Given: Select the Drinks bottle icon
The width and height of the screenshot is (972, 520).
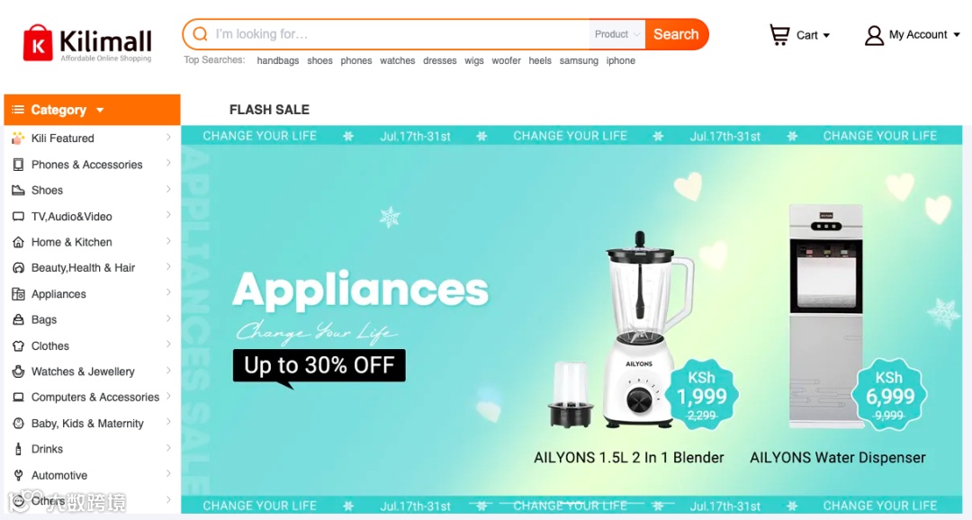Looking at the screenshot, I should coord(19,449).
